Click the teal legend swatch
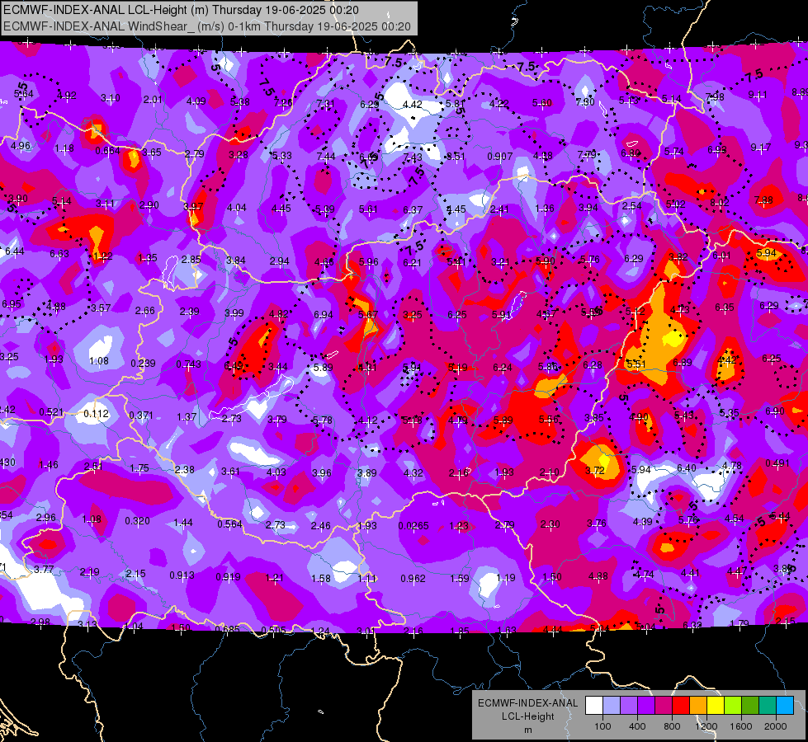Screen dimensions: 808x742 768,706
